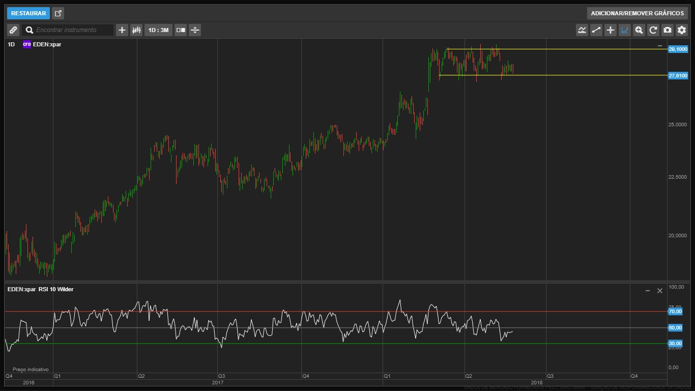Collapse the RSI 10 Wilder panel

[648, 291]
